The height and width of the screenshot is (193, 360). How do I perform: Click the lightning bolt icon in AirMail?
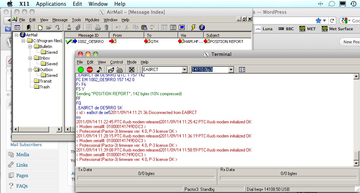pyautogui.click(x=193, y=27)
